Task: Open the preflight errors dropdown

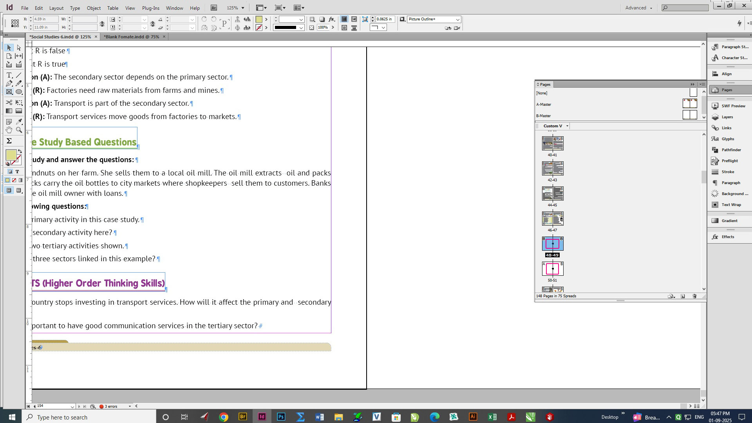Action: coord(130,406)
